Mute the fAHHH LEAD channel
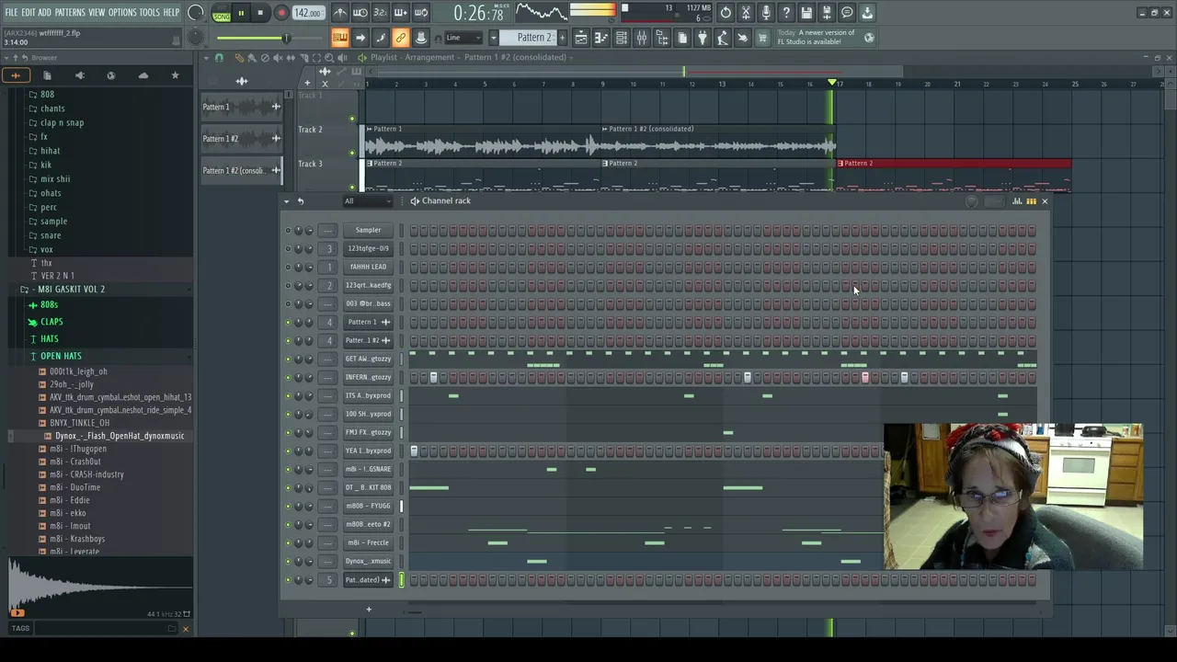 point(288,267)
